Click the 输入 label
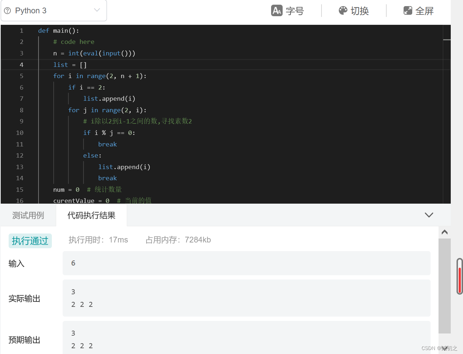Viewport: 463px width, 354px height. click(17, 264)
